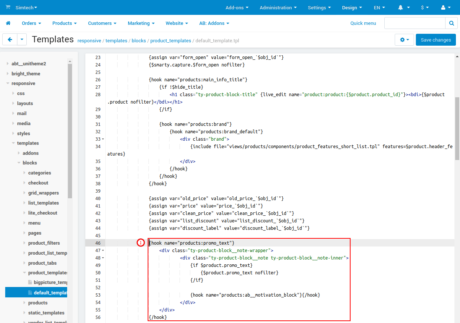Viewport: 460px width, 323px height.
Task: Open the blocks breadcrumb link
Action: pos(138,41)
